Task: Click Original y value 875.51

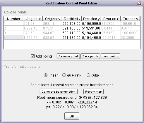Action: 52,28
